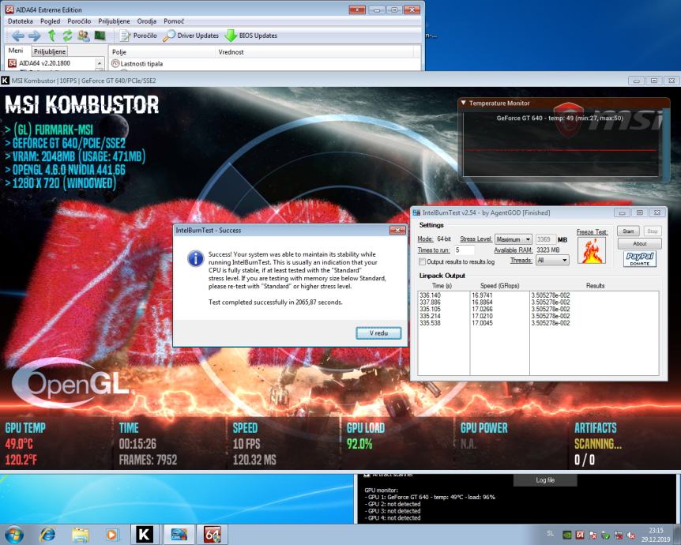Click the green refresh icon in AIDA64

pyautogui.click(x=67, y=36)
